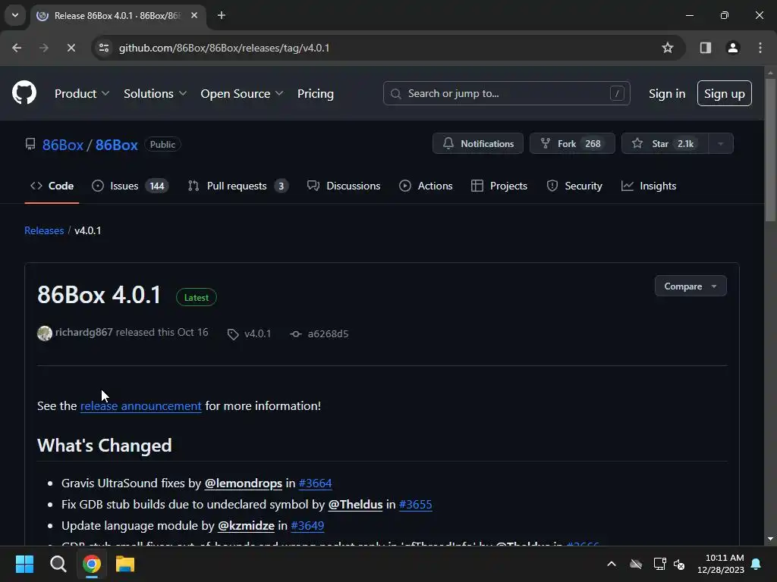Open pull request #3664

pyautogui.click(x=315, y=483)
